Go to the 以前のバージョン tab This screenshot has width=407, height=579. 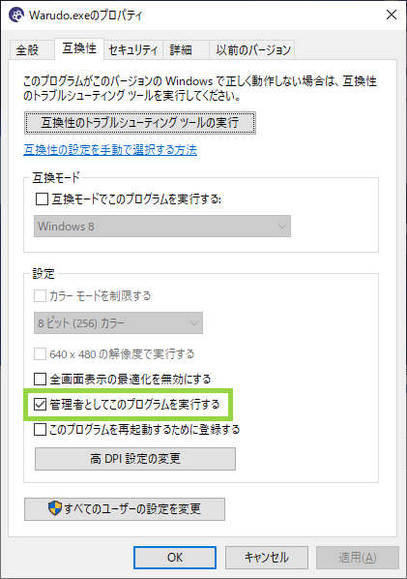[253, 49]
